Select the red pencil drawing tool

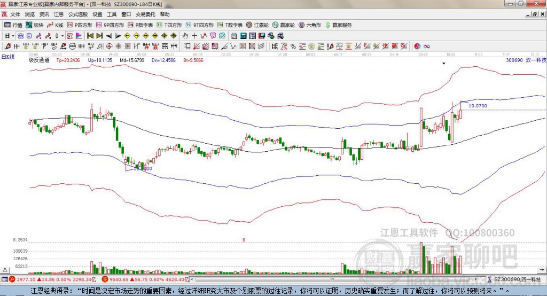point(7,46)
